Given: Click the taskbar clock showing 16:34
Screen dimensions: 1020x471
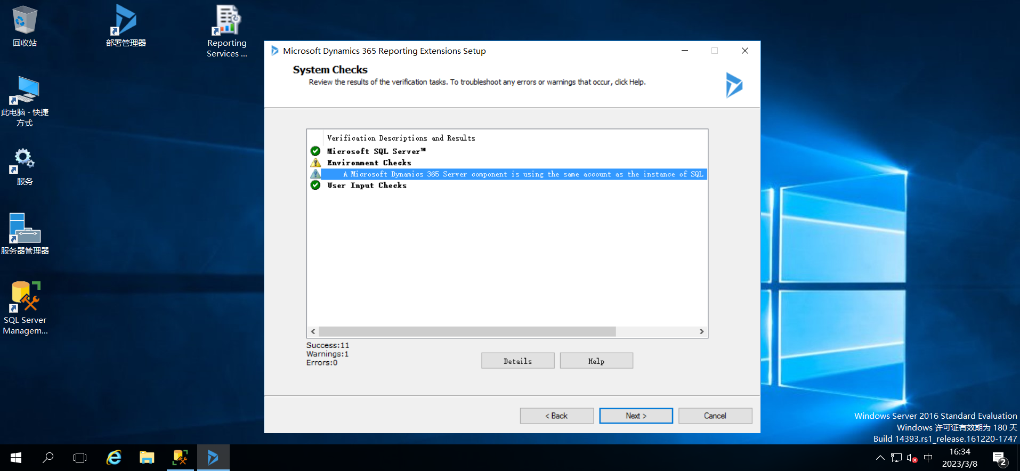Looking at the screenshot, I should coord(960,458).
